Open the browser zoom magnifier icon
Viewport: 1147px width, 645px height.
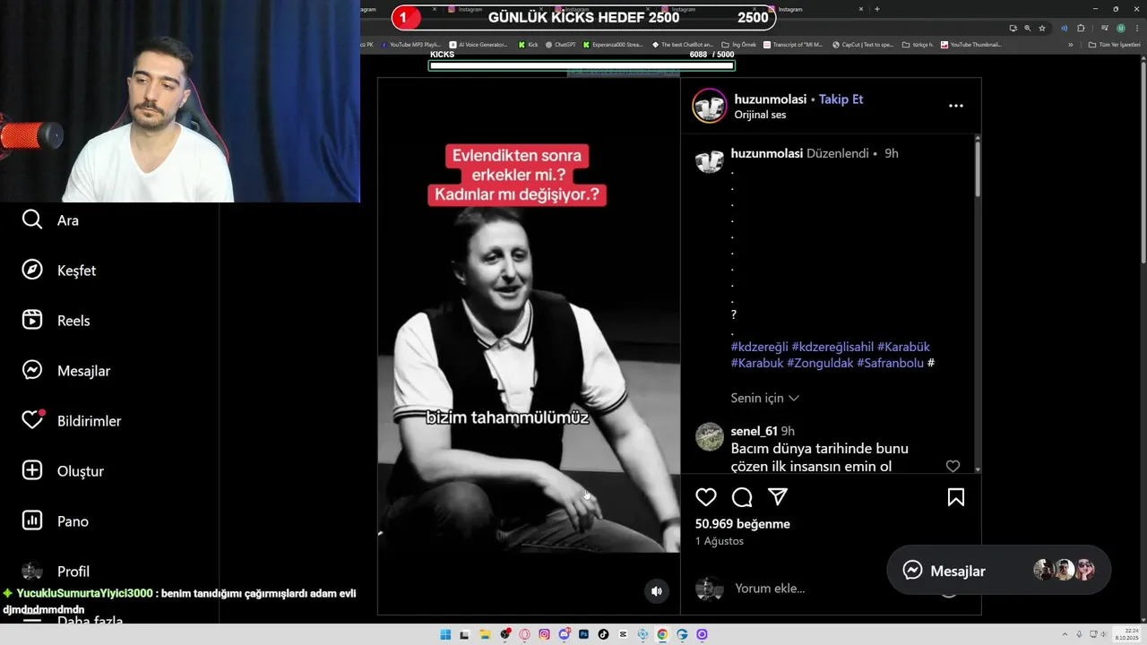click(x=1028, y=28)
